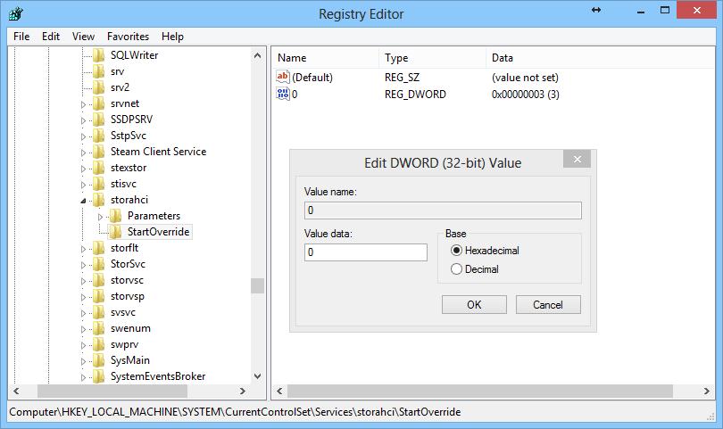Screen dimensions: 723x429
Task: Click the Parameters folder icon
Action: coord(116,216)
